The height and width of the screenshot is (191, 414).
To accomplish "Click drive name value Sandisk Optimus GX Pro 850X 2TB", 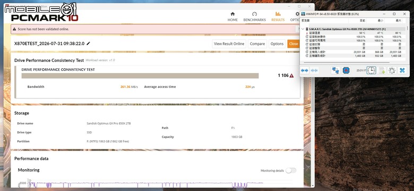I will (x=108, y=123).
